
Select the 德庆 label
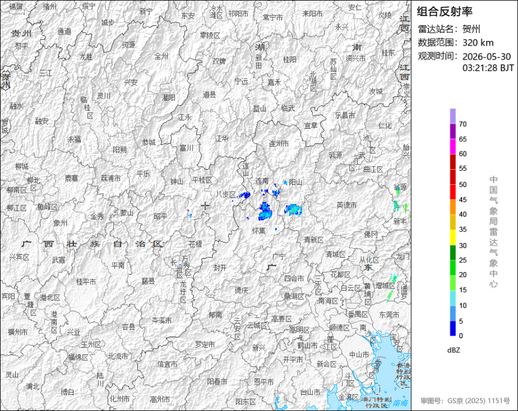(241, 290)
